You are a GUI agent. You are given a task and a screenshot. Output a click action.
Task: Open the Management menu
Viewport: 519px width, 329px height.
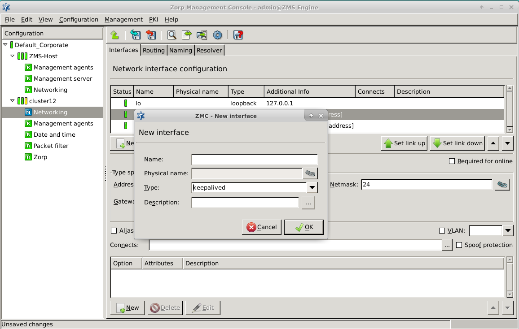click(x=123, y=19)
